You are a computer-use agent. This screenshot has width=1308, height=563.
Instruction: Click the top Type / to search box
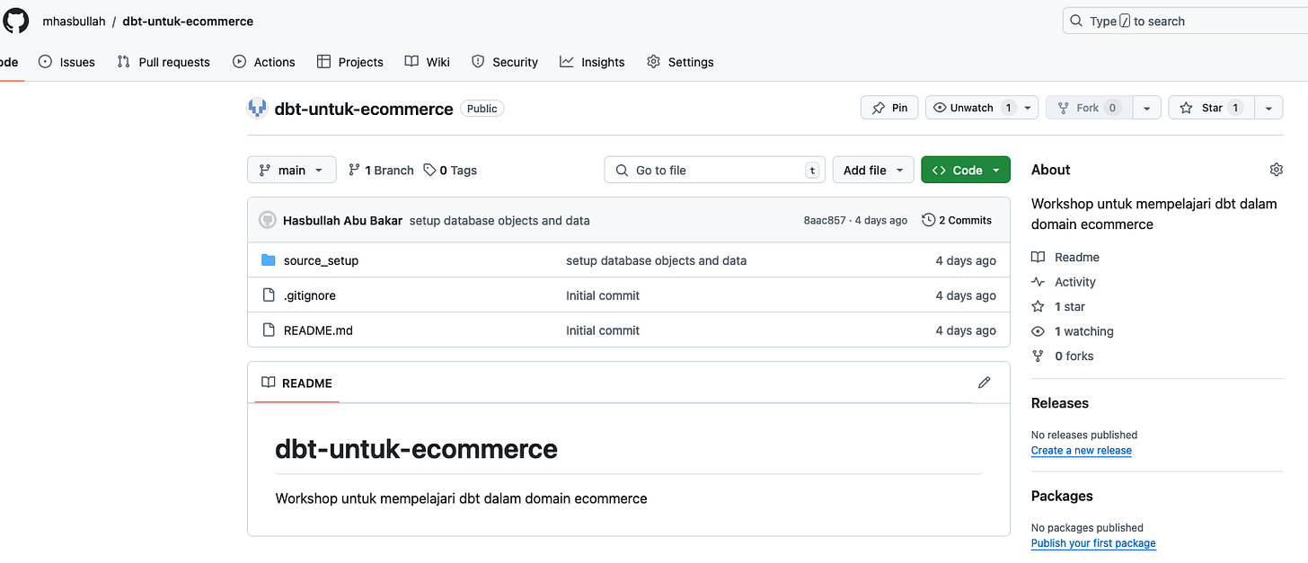pos(1185,21)
